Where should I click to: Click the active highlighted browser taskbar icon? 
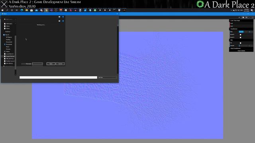coord(46,10)
